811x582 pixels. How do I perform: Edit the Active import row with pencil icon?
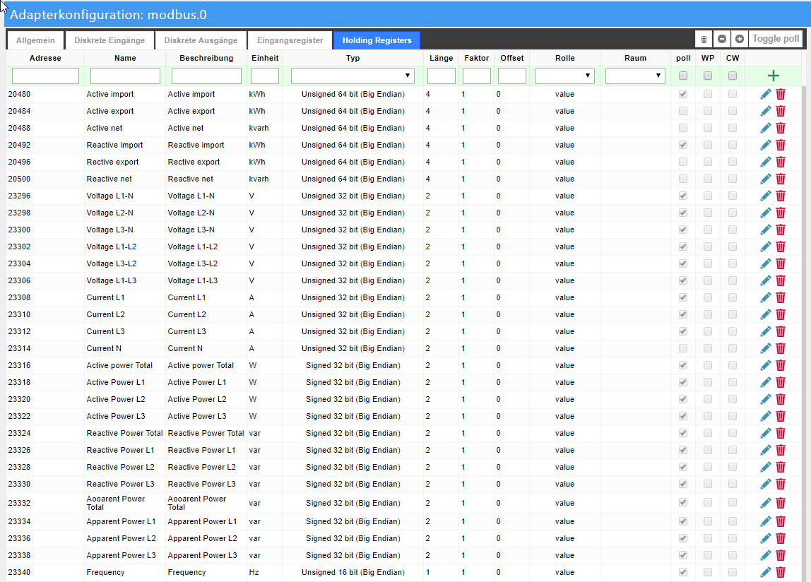[766, 94]
